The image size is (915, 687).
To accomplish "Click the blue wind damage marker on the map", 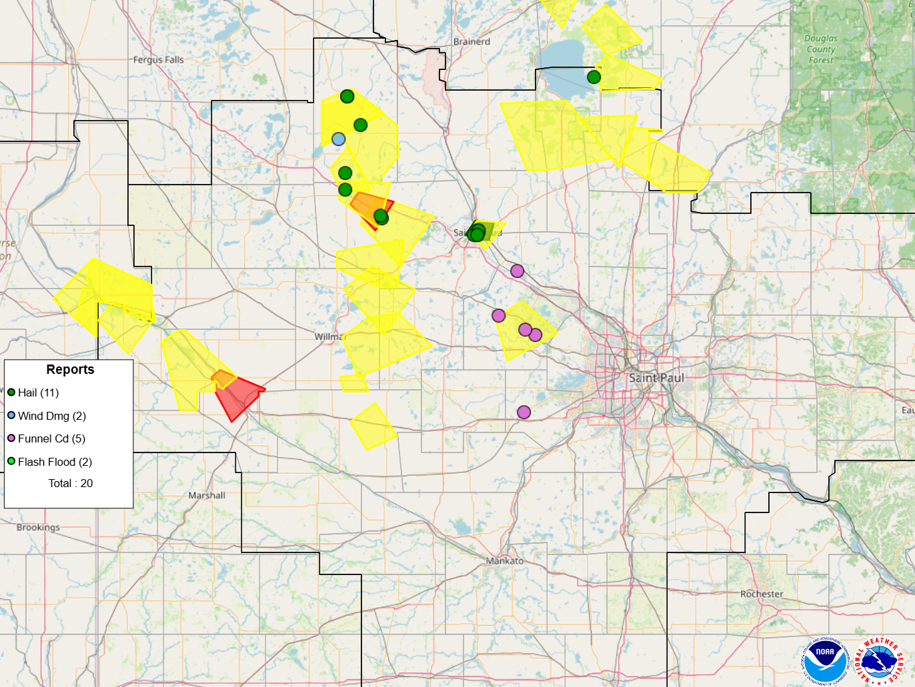I will 339,139.
